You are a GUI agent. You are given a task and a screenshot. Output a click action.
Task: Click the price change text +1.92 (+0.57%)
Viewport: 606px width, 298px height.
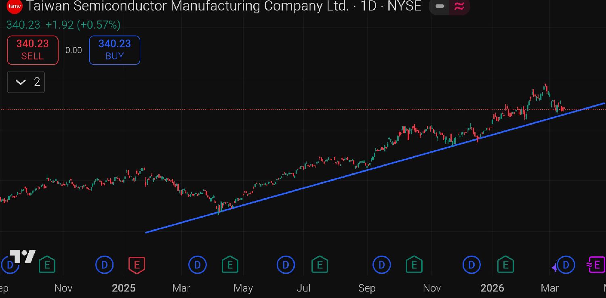pyautogui.click(x=83, y=25)
